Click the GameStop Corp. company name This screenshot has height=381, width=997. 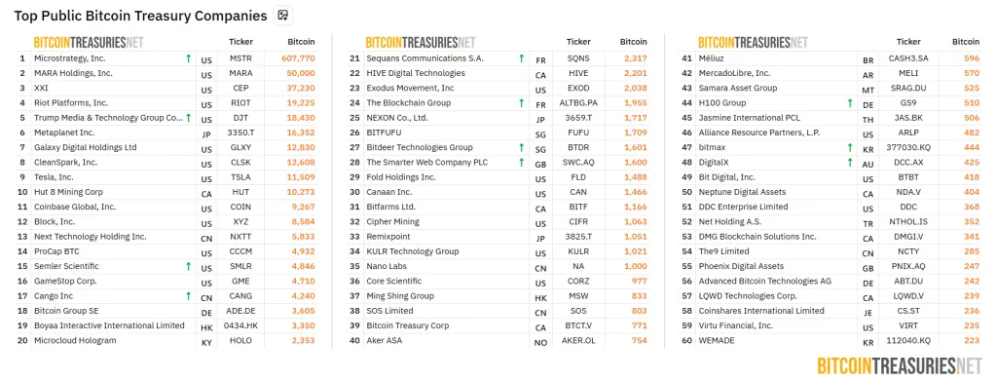(65, 282)
